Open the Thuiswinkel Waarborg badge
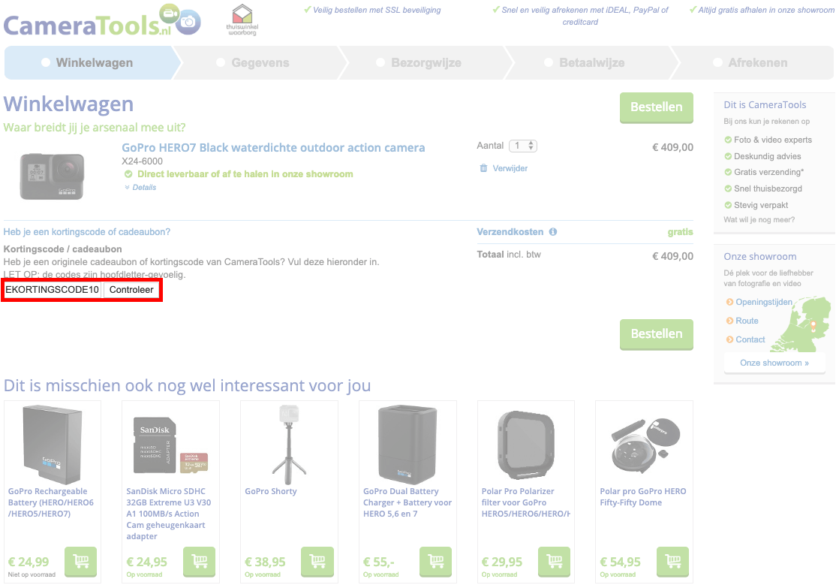This screenshot has height=588, width=839. (242, 20)
